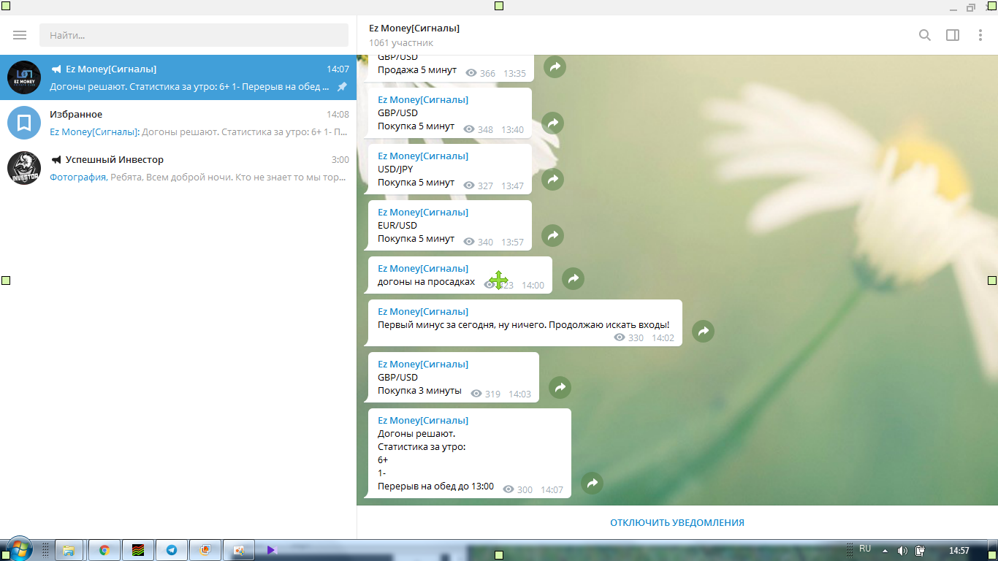998x561 pixels.
Task: Forward the "Догоны решают" statistics message
Action: tap(593, 484)
